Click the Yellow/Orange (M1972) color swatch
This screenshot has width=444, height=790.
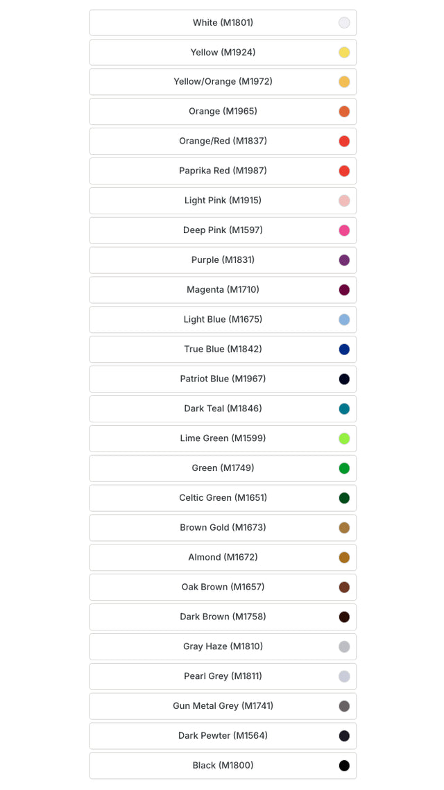344,82
